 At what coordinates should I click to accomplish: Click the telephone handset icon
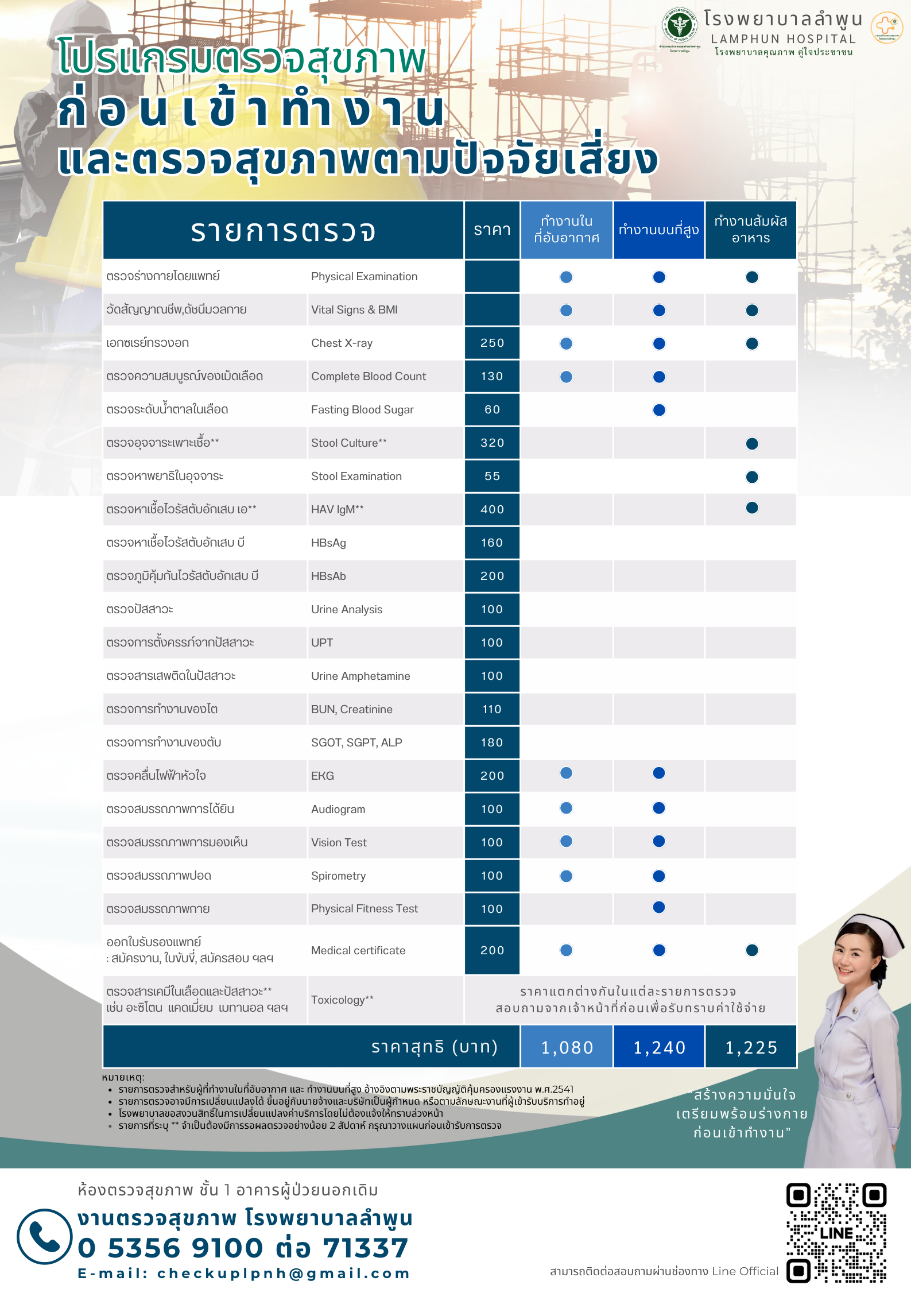(44, 1236)
